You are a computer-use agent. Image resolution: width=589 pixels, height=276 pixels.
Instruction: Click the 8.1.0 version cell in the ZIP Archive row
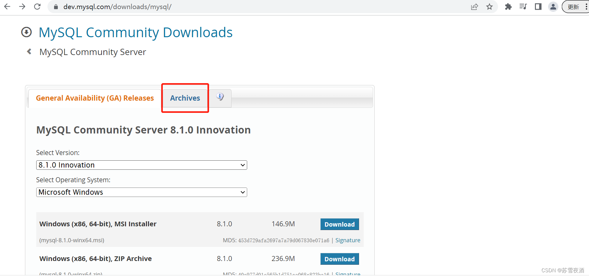(x=224, y=259)
